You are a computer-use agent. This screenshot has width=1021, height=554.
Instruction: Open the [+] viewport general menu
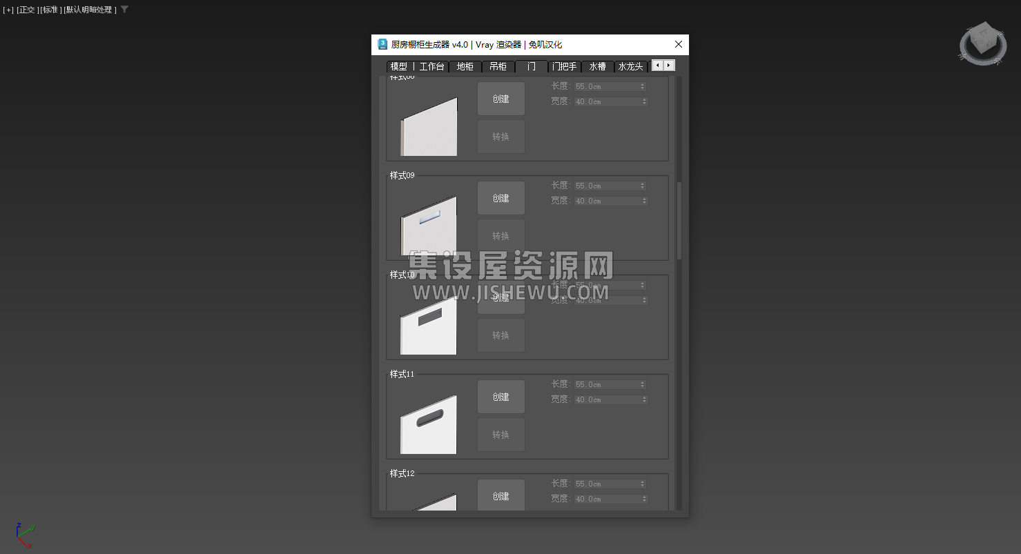(8, 10)
